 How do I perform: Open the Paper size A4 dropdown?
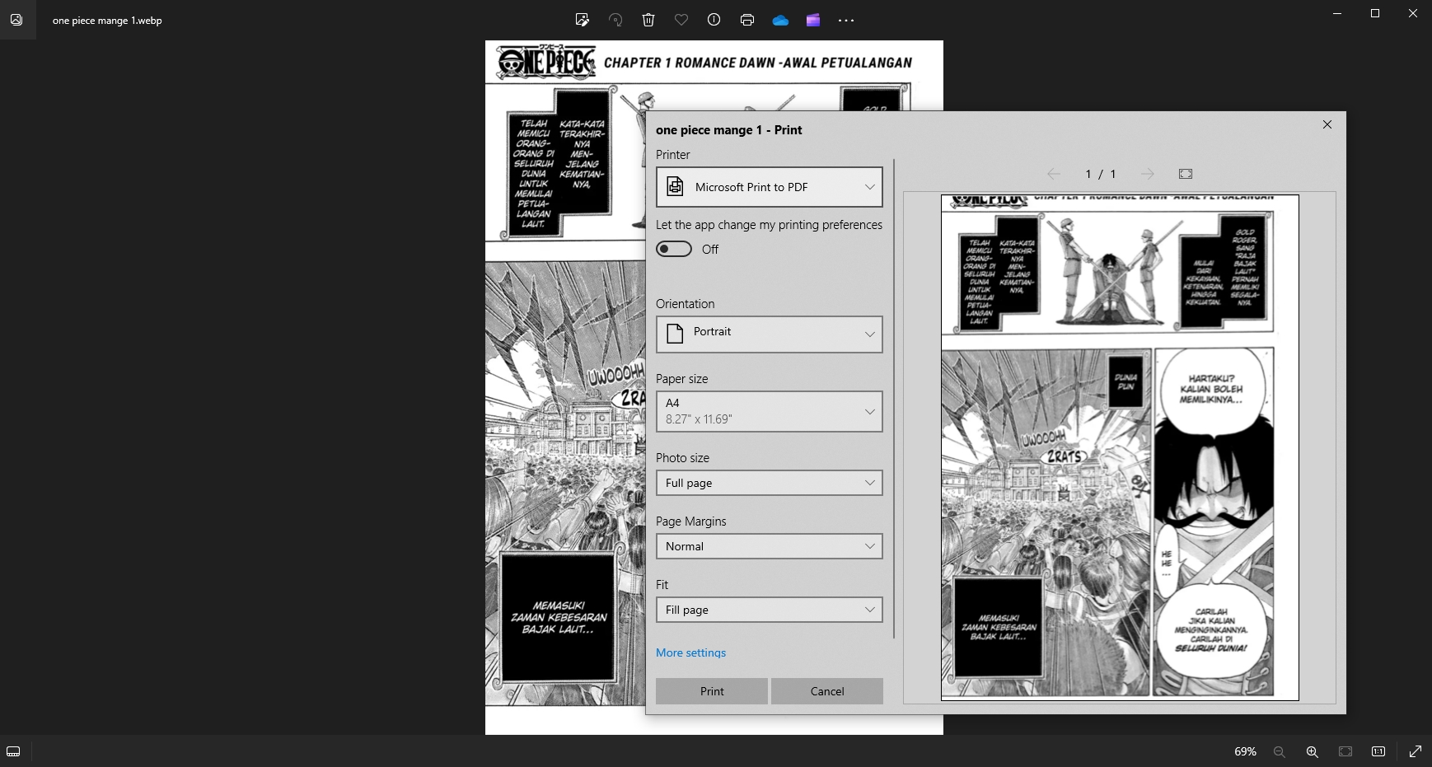click(770, 411)
